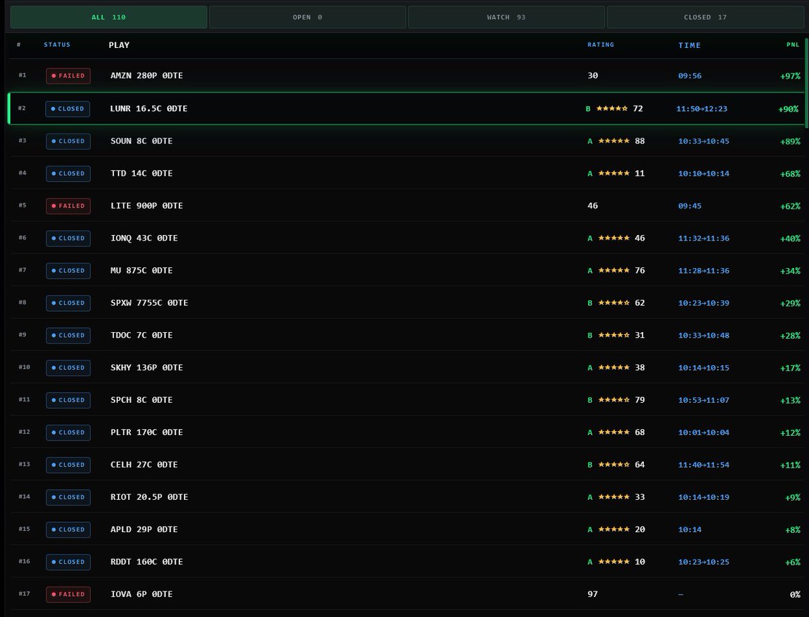Click the star rating on SPXW row
Viewport: 809px width, 617px height.
click(x=613, y=302)
